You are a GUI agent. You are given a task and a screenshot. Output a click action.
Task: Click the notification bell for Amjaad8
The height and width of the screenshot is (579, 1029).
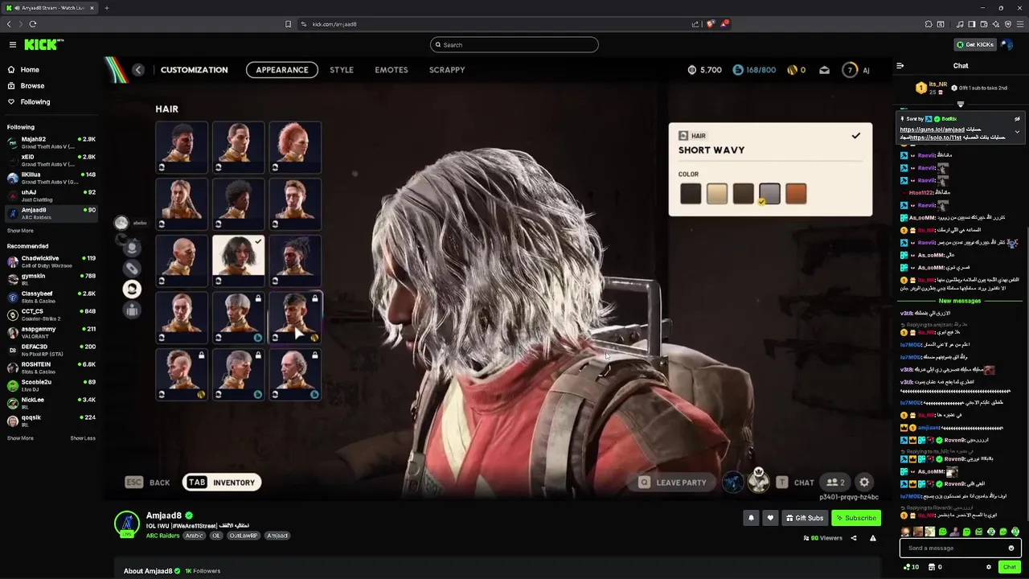[x=751, y=518]
